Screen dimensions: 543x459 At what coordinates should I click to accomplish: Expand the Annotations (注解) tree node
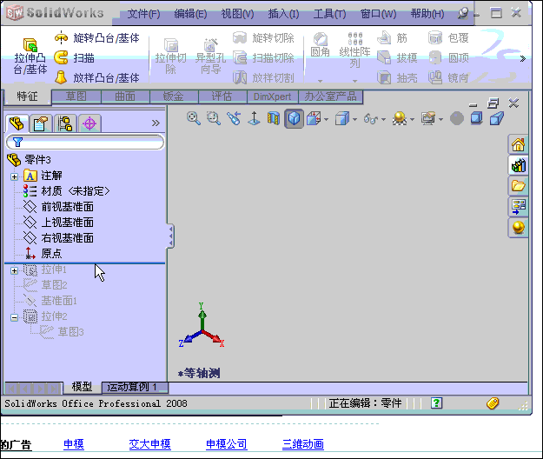coord(14,176)
